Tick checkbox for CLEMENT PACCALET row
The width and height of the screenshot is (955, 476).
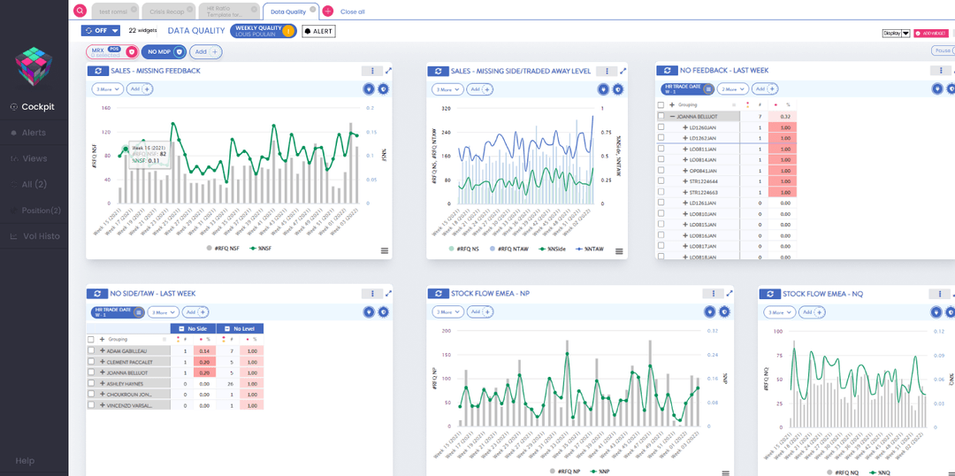pyautogui.click(x=91, y=361)
